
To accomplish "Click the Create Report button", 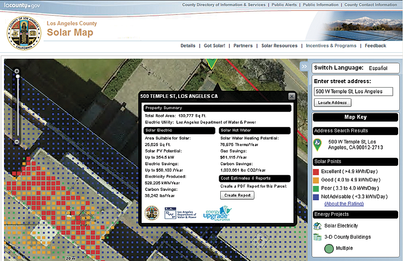I will click(x=237, y=195).
